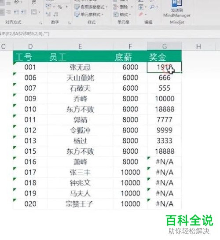220x240 pixels.
Task: Click the 员工 header cell
Action: click(80, 56)
